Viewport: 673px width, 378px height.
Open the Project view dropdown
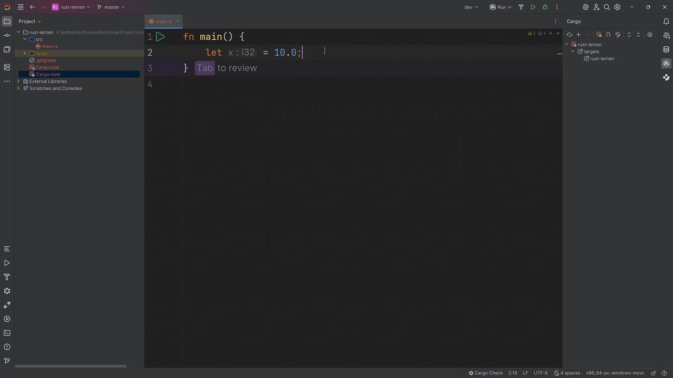click(x=29, y=22)
